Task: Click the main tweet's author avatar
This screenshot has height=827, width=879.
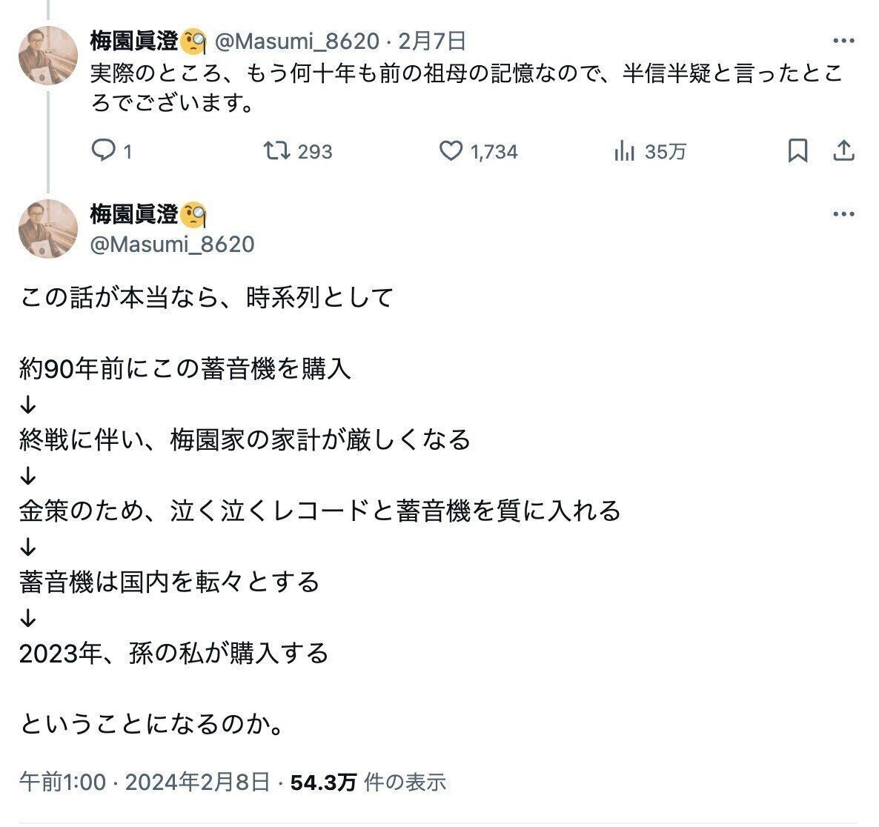Action: point(48,228)
